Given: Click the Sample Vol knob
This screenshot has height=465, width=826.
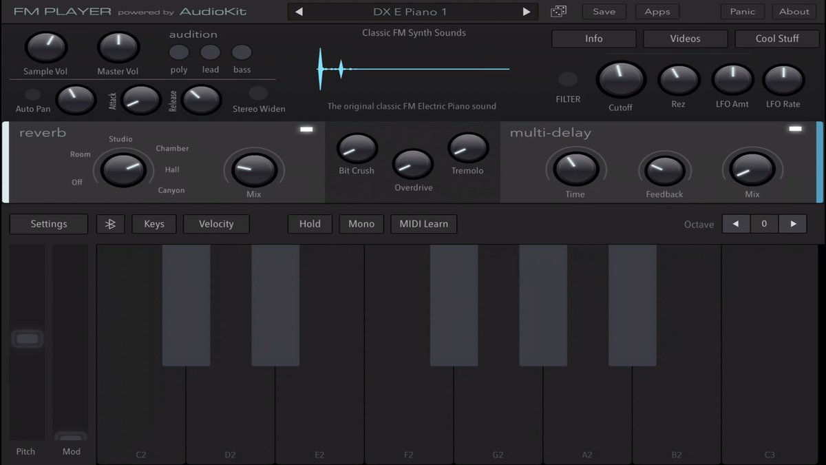Looking at the screenshot, I should 46,47.
